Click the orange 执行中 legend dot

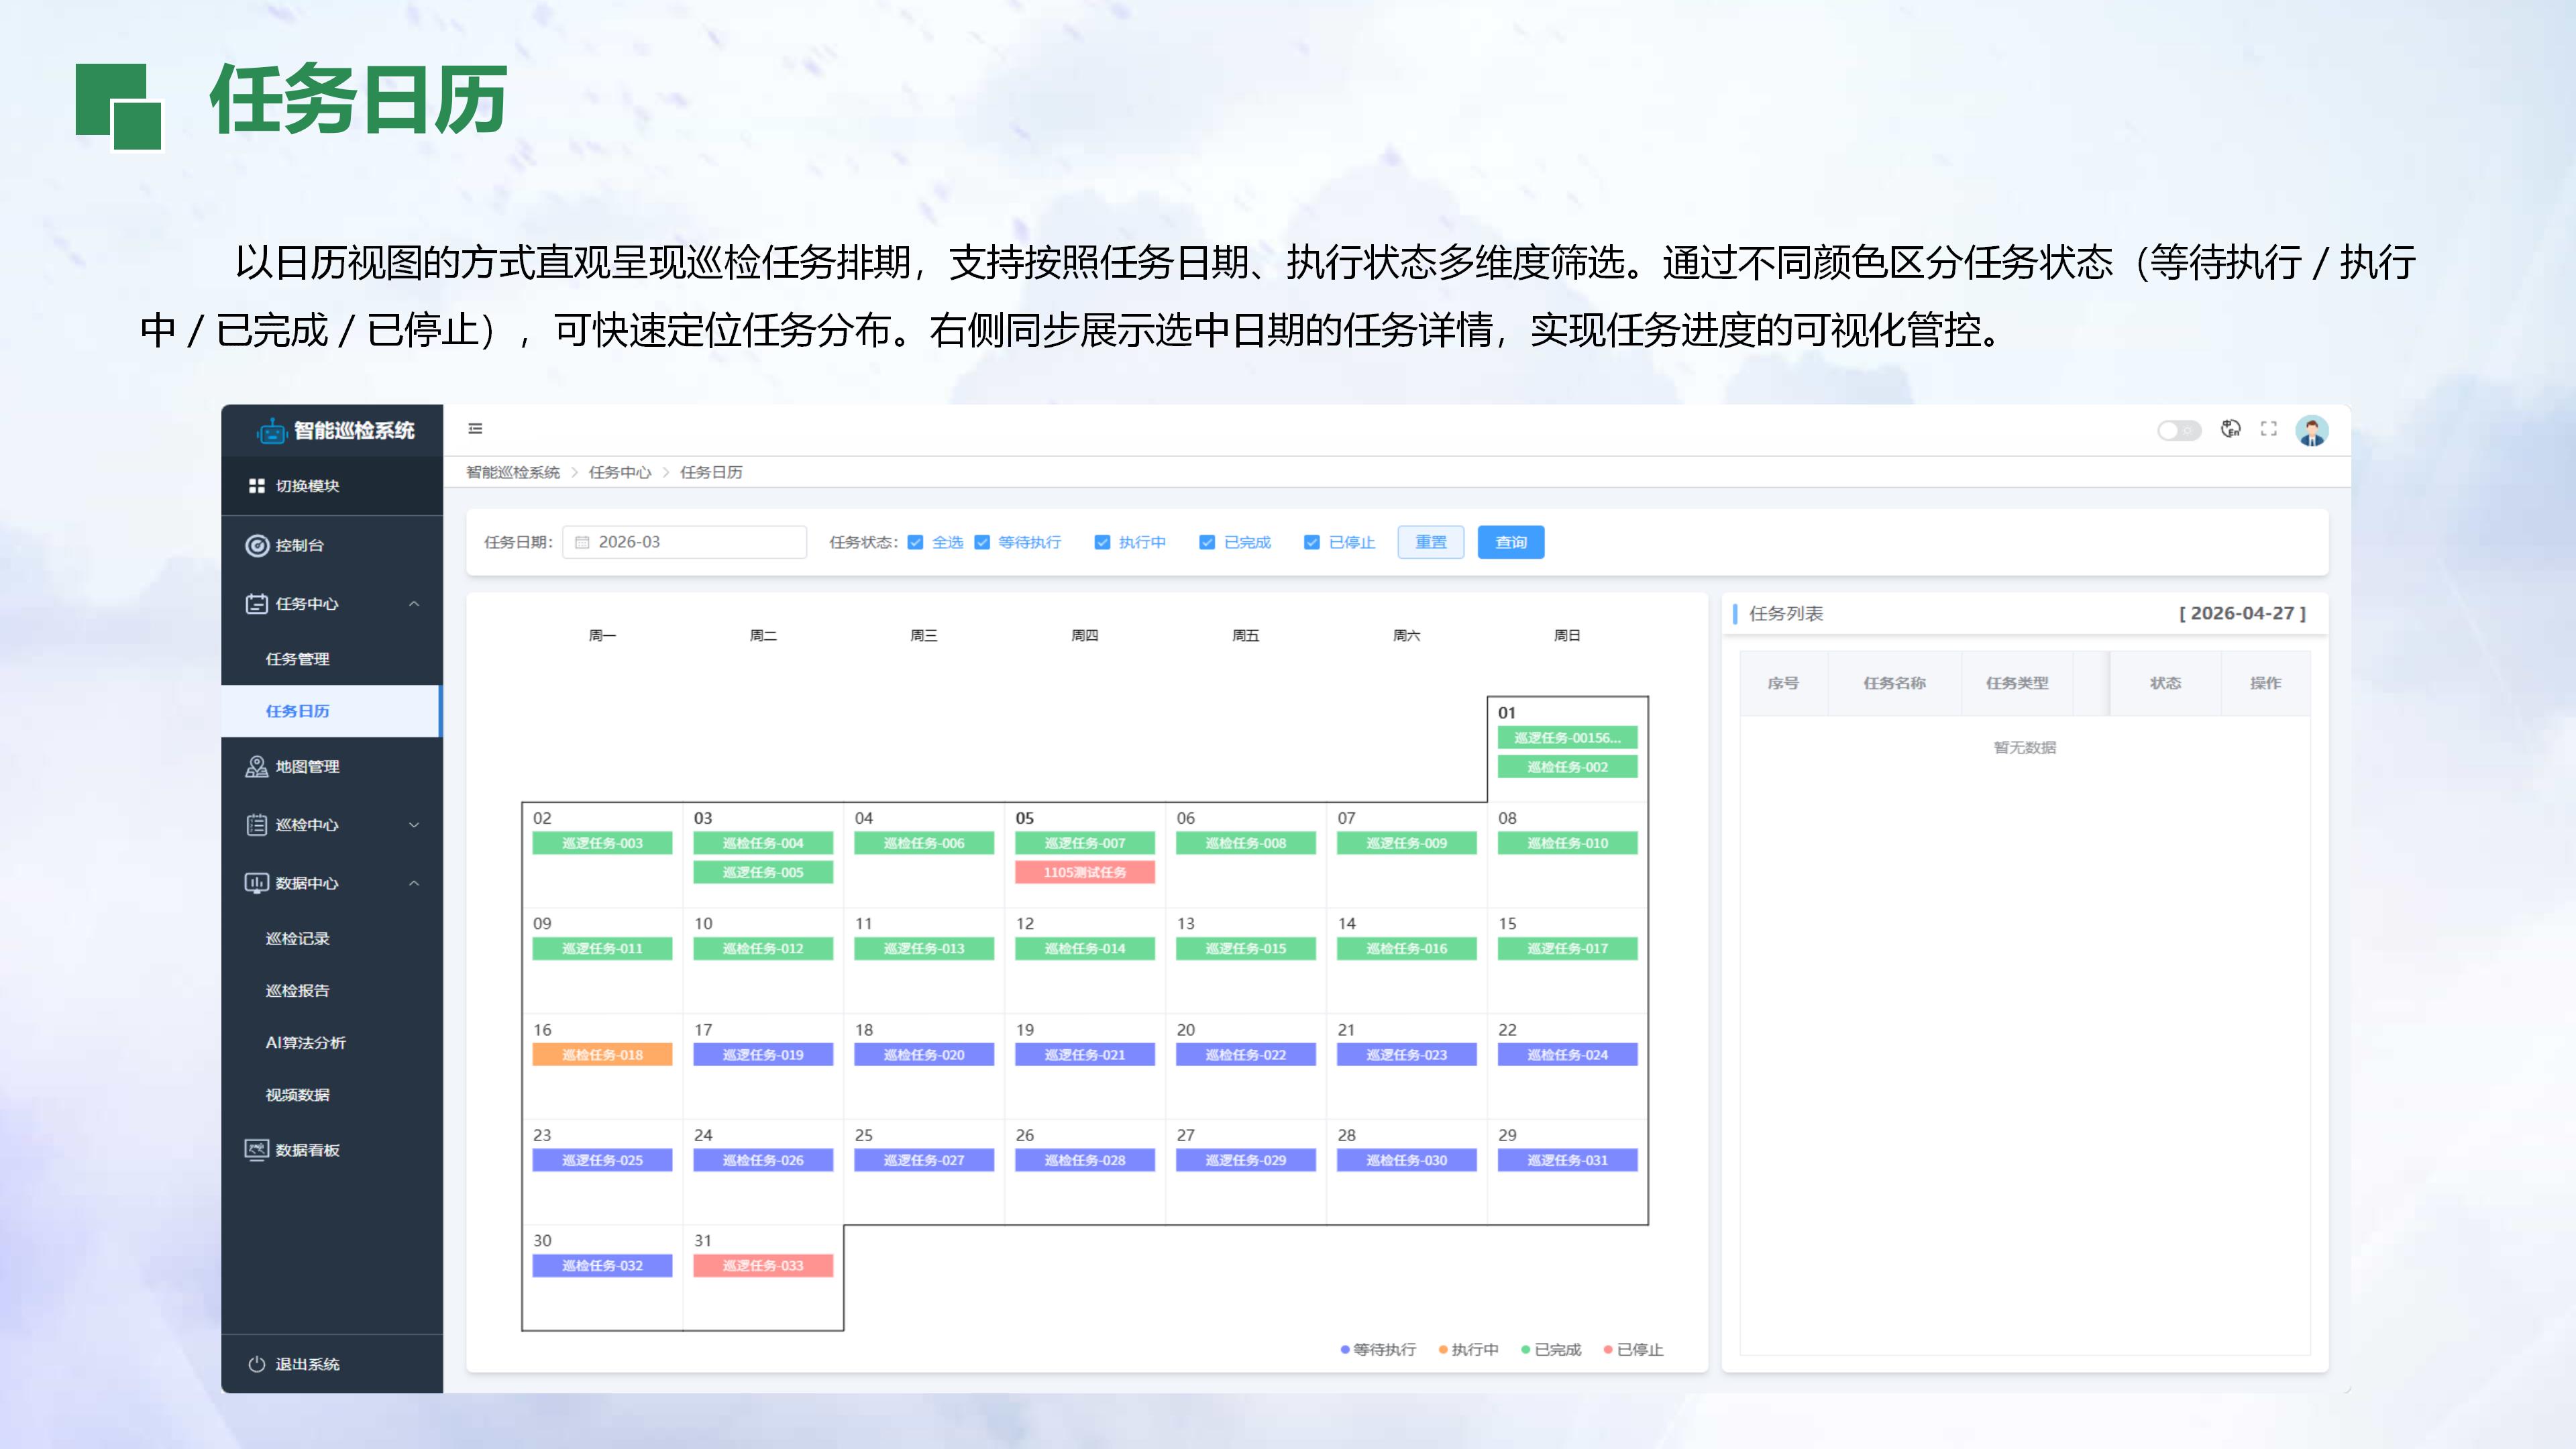click(1443, 1350)
